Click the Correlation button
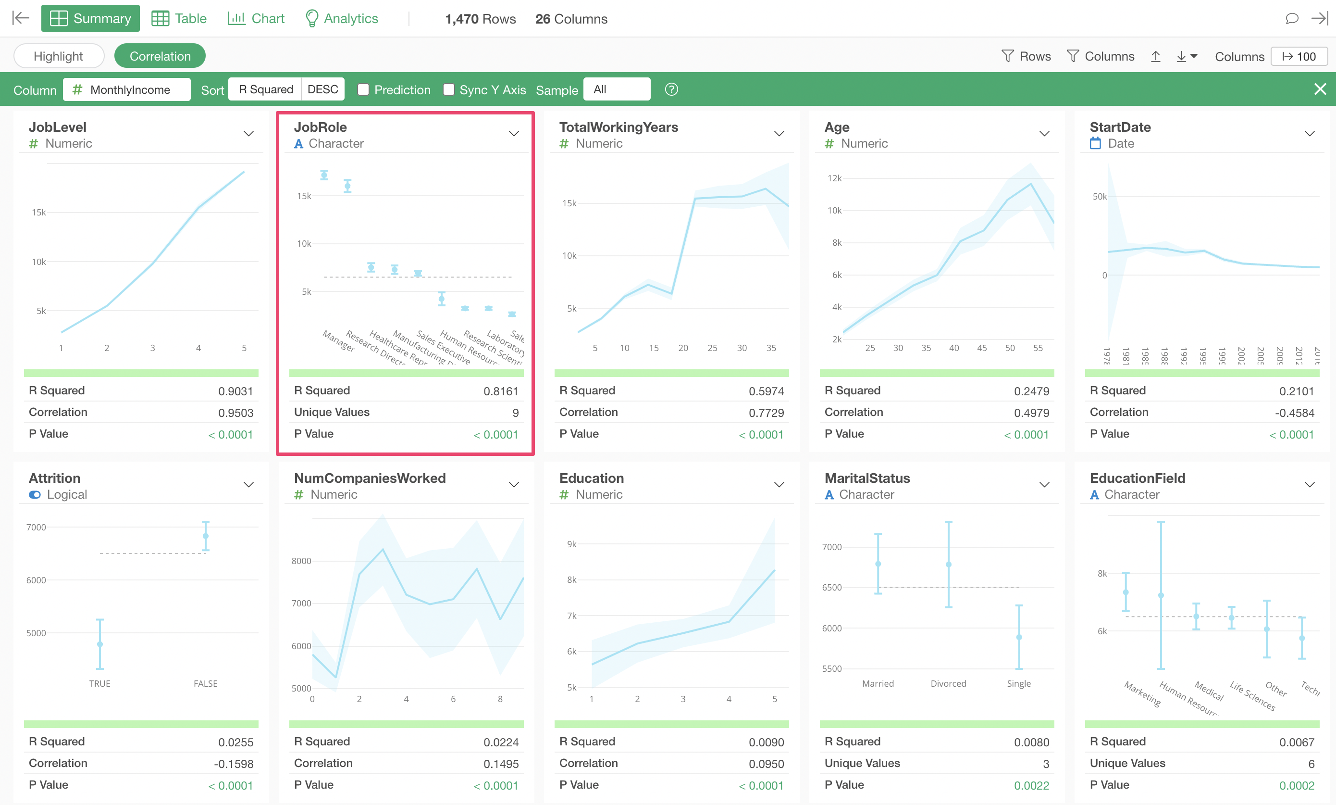1336x805 pixels. click(160, 56)
